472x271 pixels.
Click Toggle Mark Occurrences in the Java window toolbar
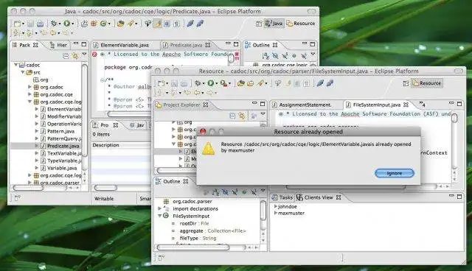coord(157,23)
